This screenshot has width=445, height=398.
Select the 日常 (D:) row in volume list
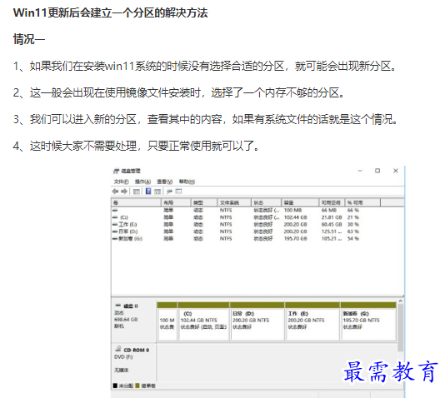click(x=236, y=231)
